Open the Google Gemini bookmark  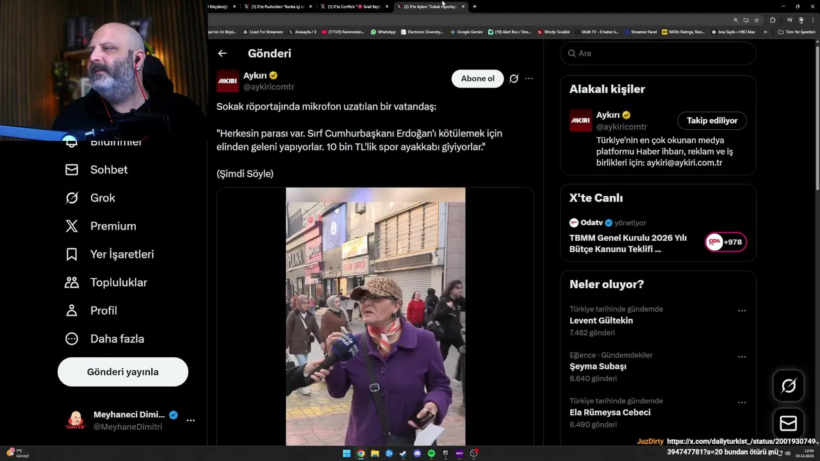pyautogui.click(x=467, y=31)
